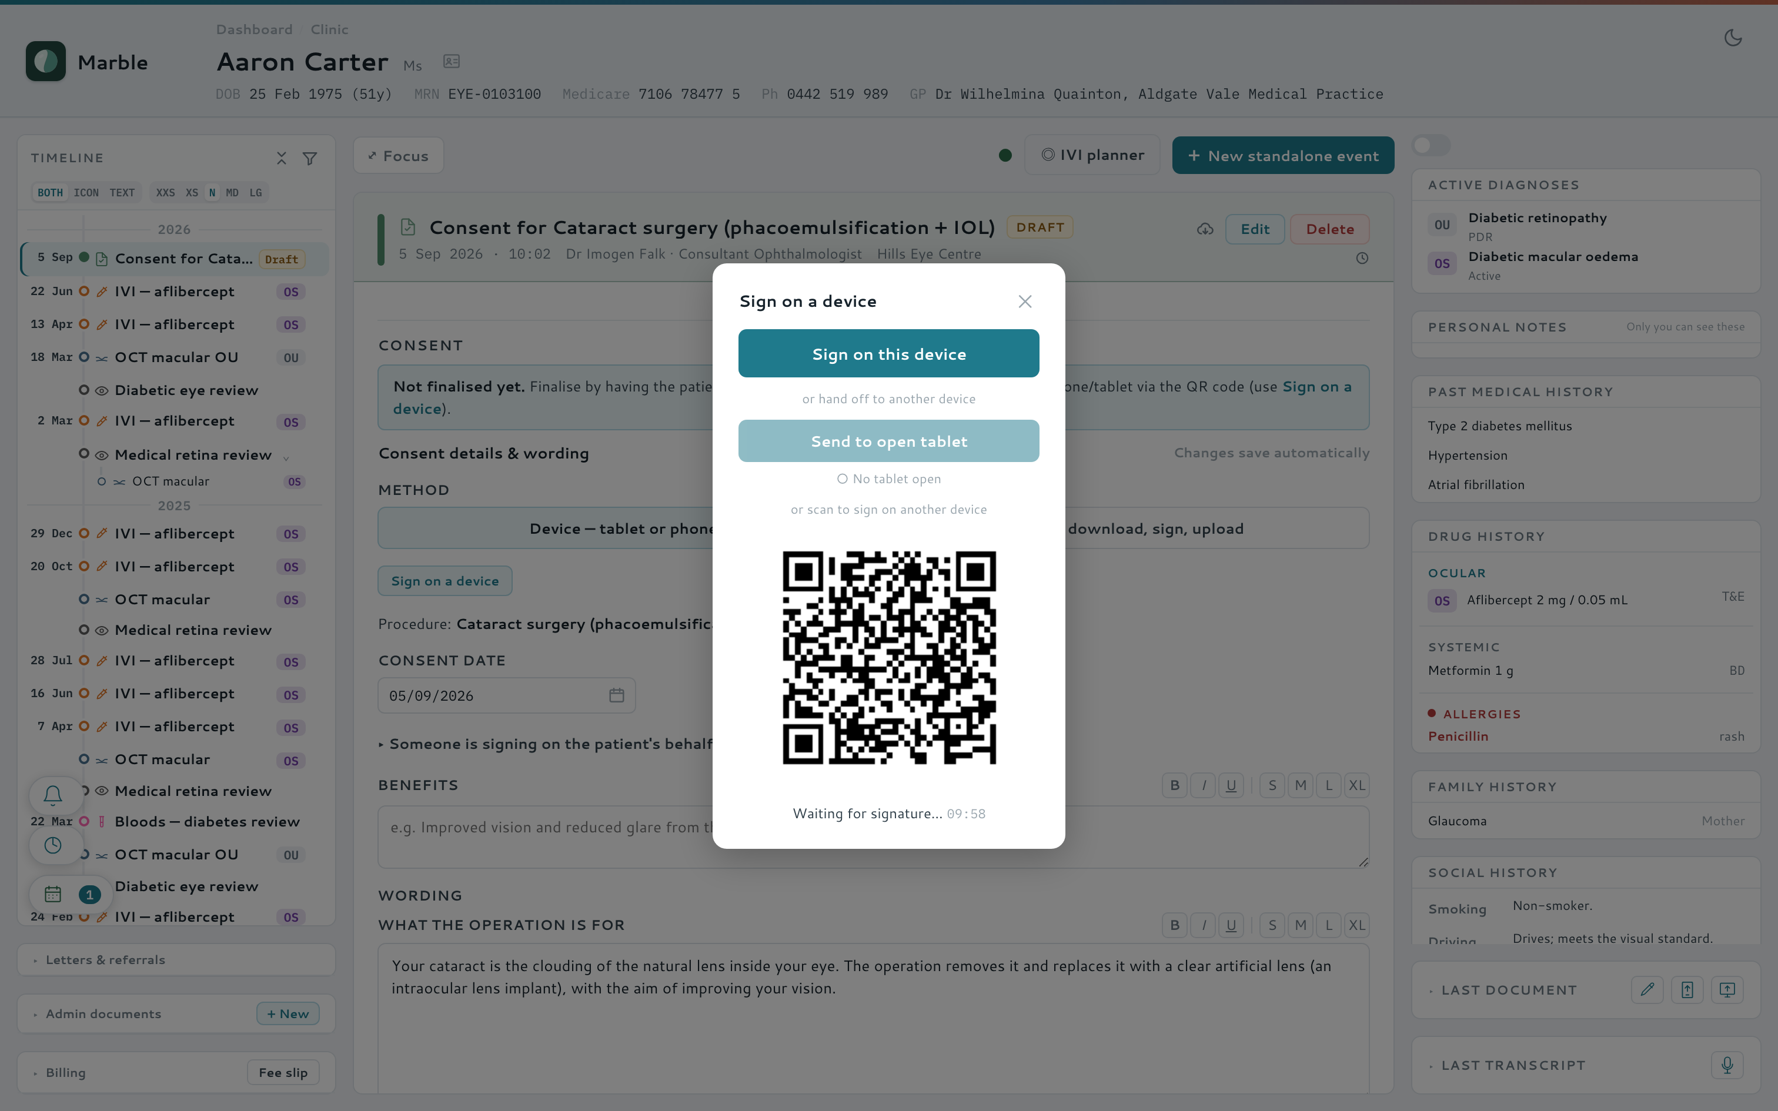Click into the Benefits text area
The height and width of the screenshot is (1111, 1778).
[x=874, y=836]
